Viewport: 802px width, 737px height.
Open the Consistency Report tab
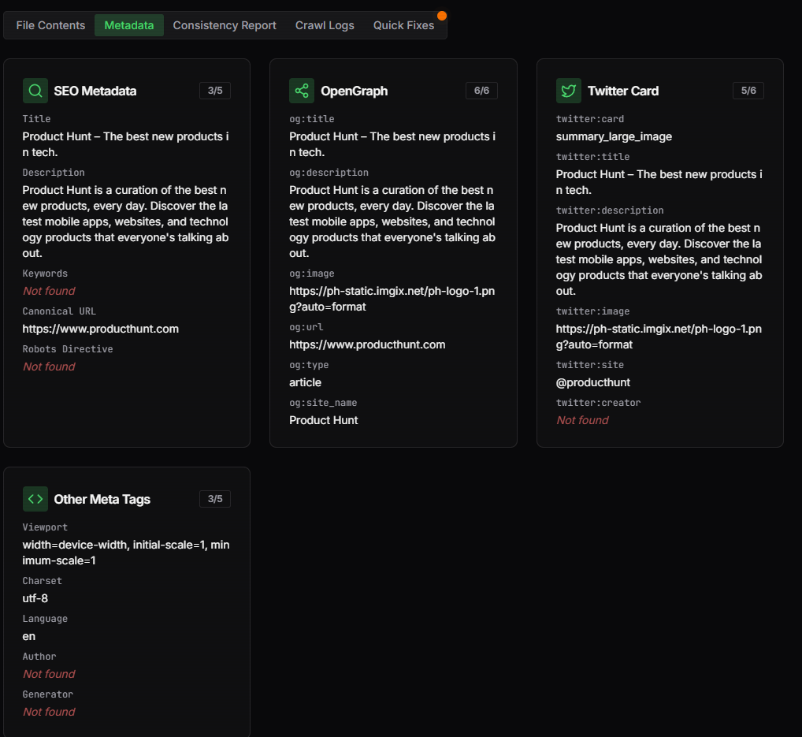pyautogui.click(x=225, y=25)
